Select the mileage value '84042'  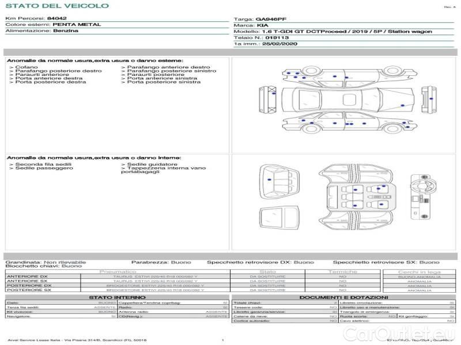coord(56,18)
